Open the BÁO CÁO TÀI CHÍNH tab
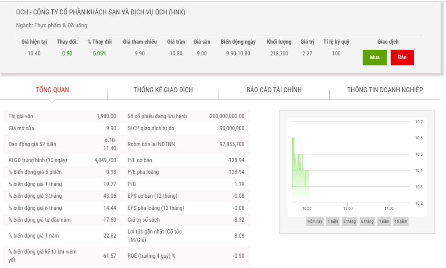The height and width of the screenshot is (268, 446). click(x=274, y=90)
